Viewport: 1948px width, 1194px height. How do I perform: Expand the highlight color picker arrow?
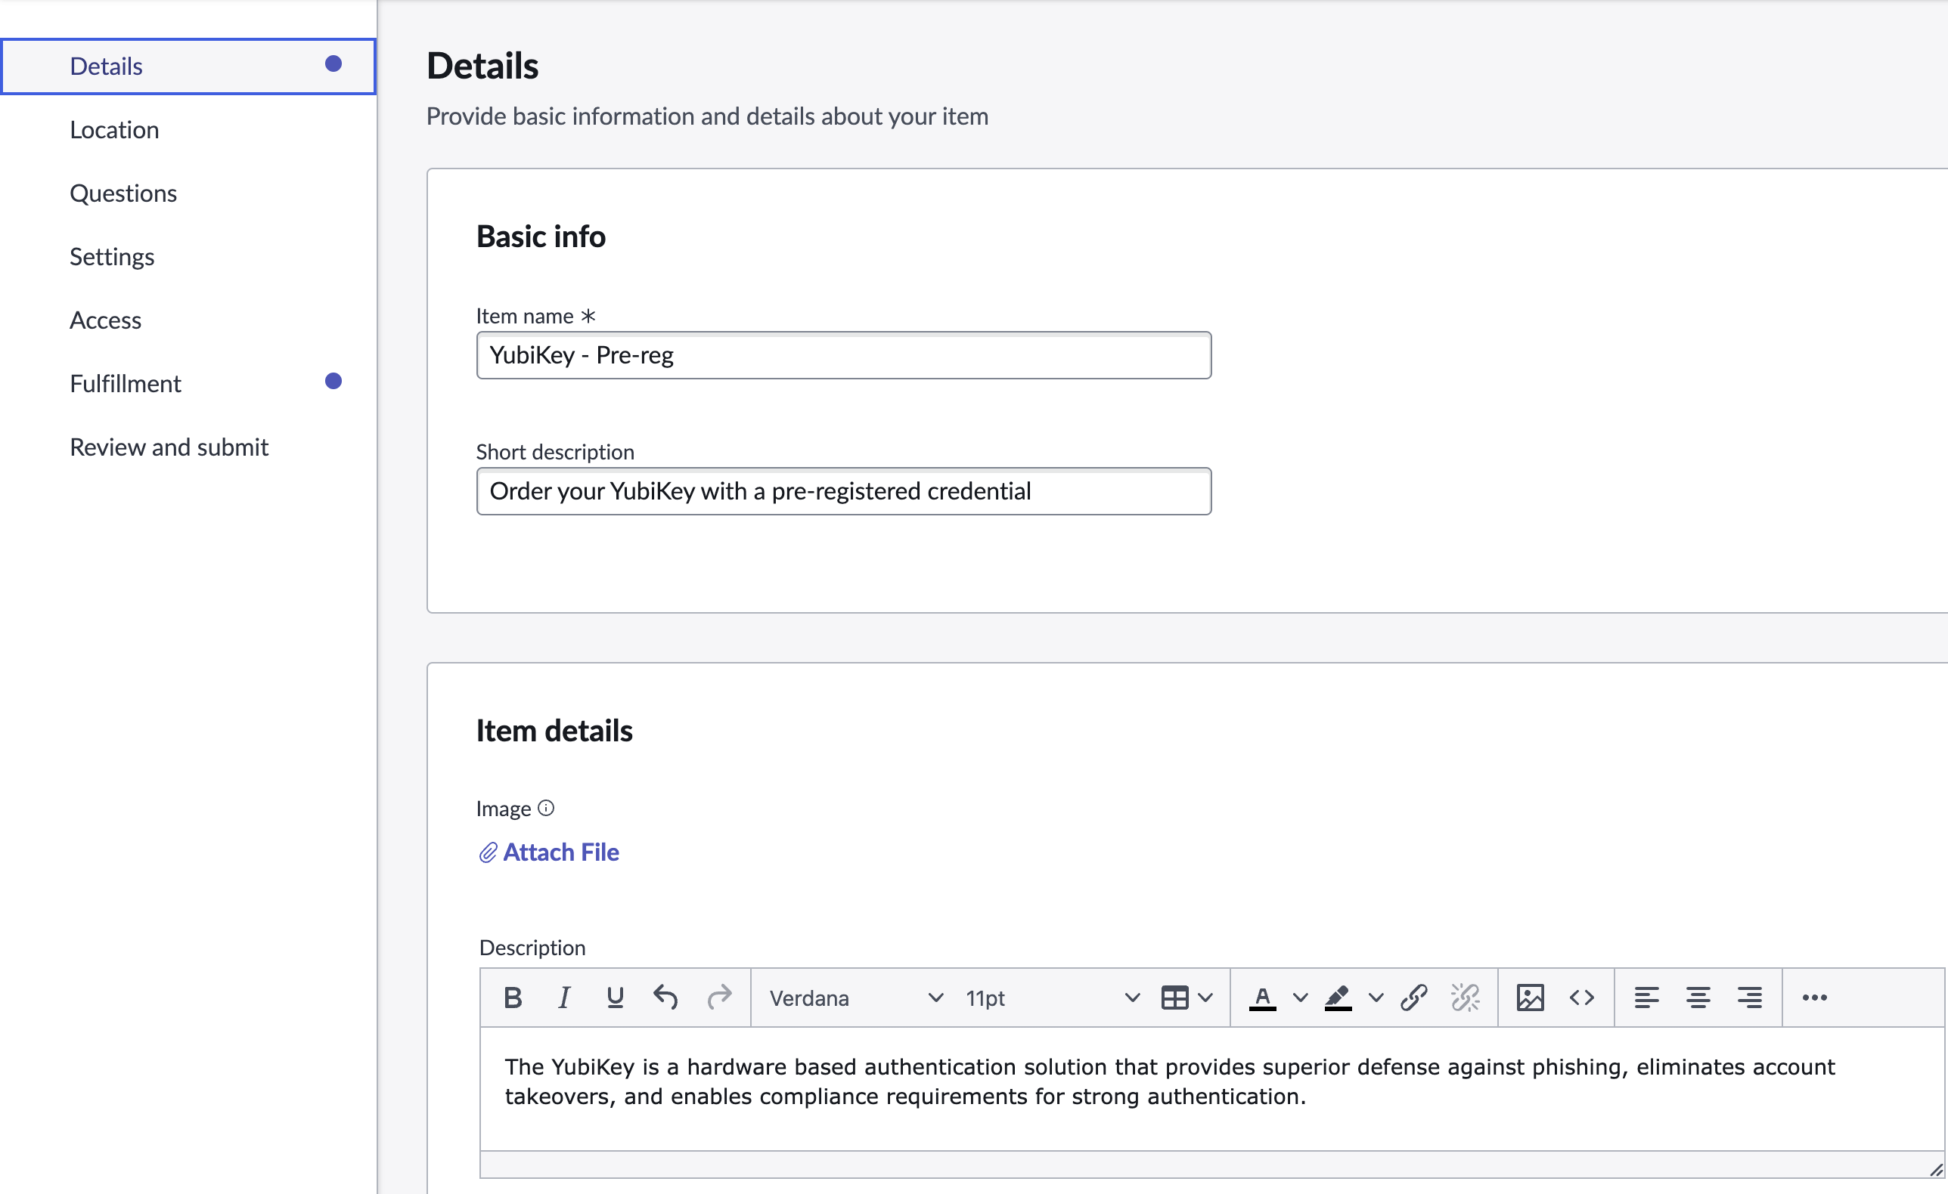pos(1376,998)
